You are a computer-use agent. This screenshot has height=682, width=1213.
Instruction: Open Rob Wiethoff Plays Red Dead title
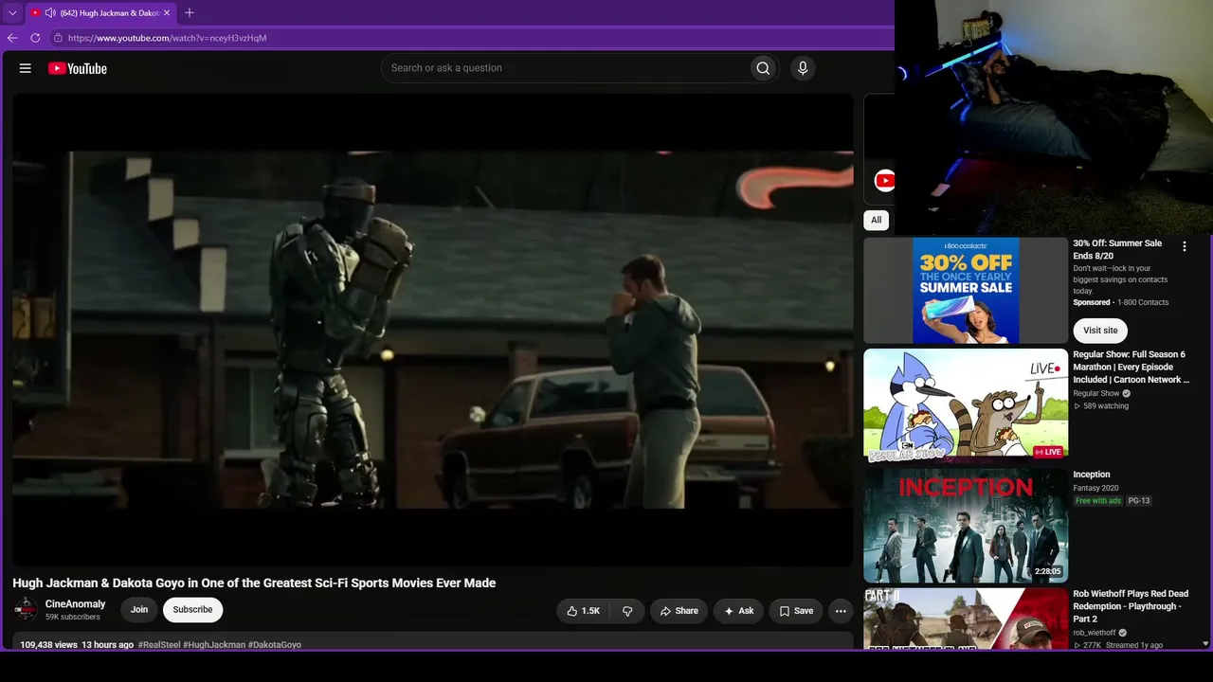pyautogui.click(x=1131, y=606)
